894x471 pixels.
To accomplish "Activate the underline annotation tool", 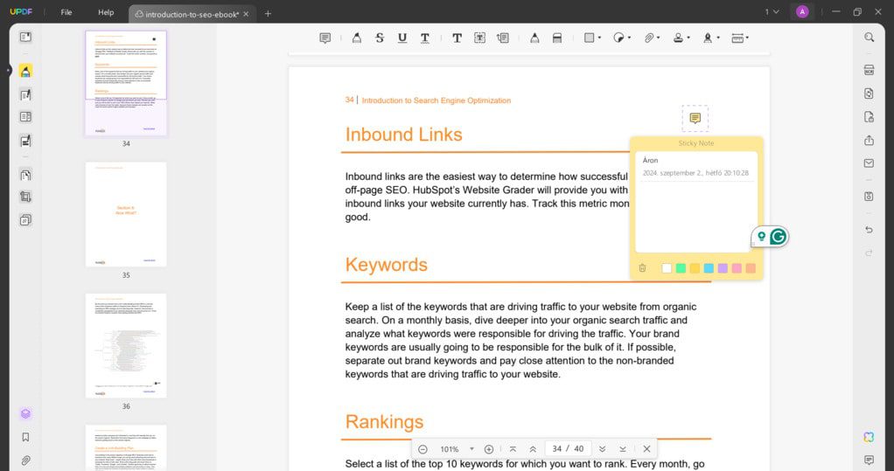I will click(402, 38).
